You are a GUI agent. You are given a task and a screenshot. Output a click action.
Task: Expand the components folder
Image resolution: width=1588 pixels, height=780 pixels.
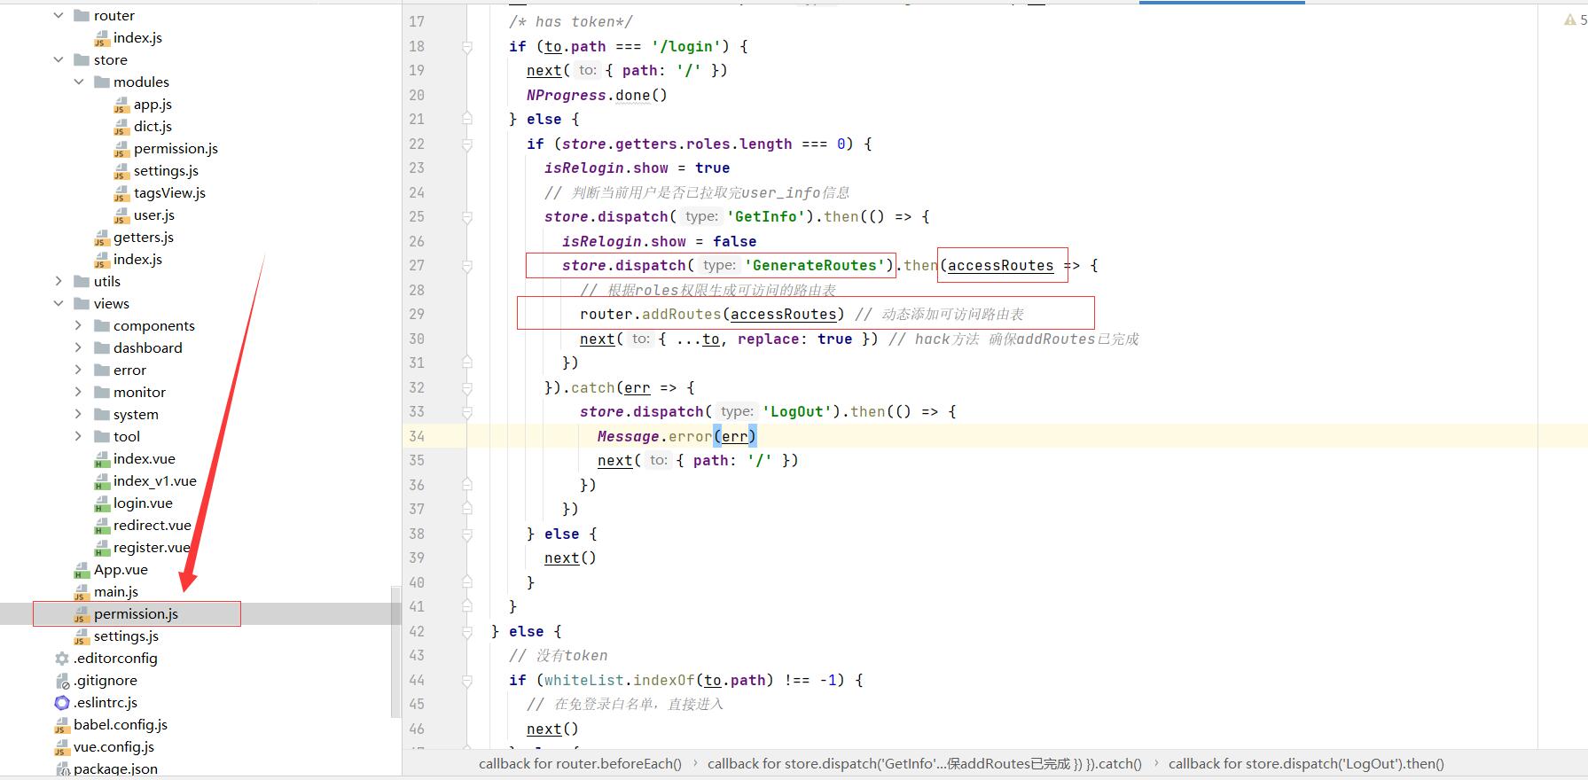[79, 325]
